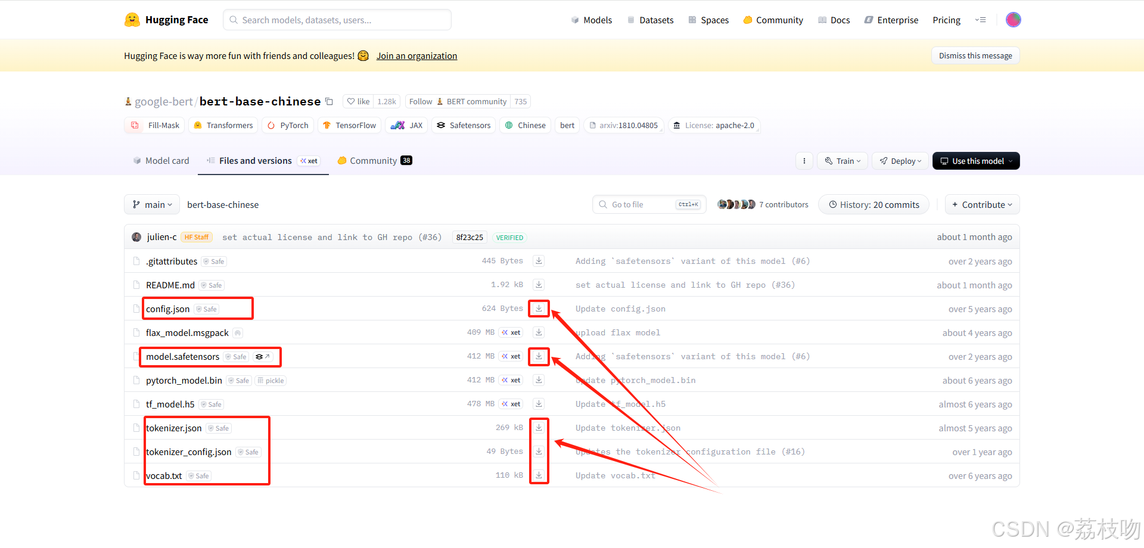This screenshot has height=548, width=1144.
Task: Open commit hash 8f23c25
Action: click(470, 237)
